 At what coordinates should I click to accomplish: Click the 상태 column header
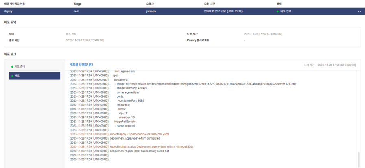click(x=279, y=4)
